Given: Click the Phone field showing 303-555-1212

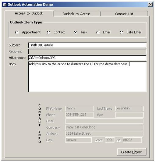Looking at the screenshot, I should [x=80, y=115].
